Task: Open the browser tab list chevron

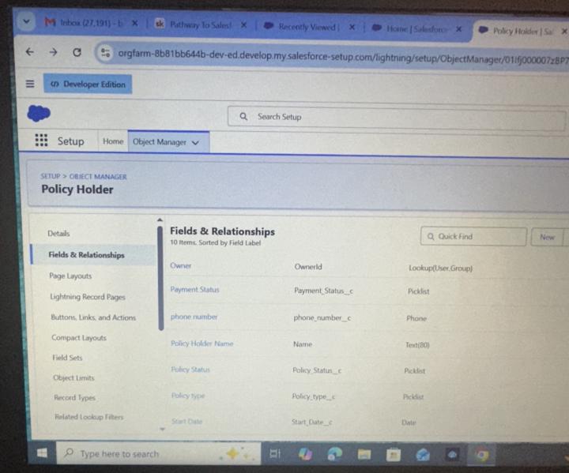Action: pyautogui.click(x=26, y=21)
